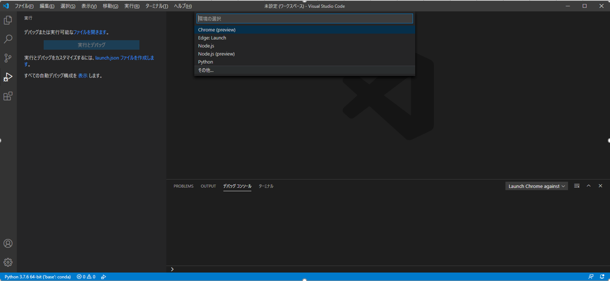Screen dimensions: 610x281
Task: Open the 編集 menu
Action: pos(47,6)
